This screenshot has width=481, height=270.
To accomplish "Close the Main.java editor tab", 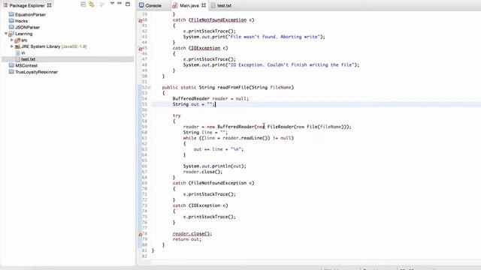I will 204,5.
